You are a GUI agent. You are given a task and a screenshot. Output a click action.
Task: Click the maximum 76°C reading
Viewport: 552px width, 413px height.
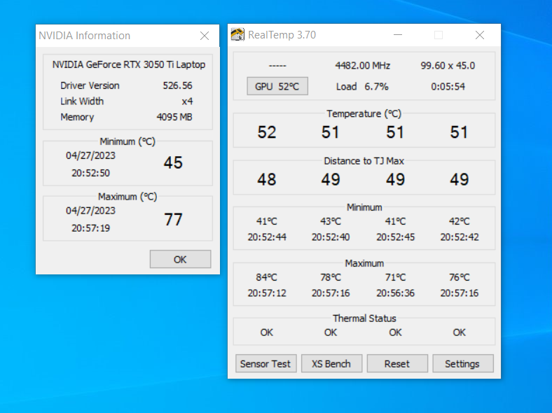click(x=459, y=277)
